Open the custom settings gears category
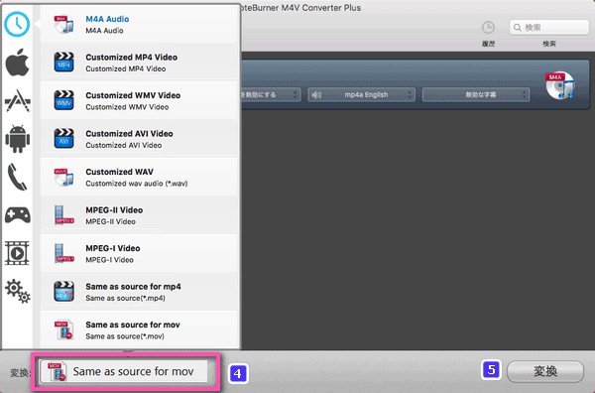Screen dimensions: 595x393 coord(18,291)
